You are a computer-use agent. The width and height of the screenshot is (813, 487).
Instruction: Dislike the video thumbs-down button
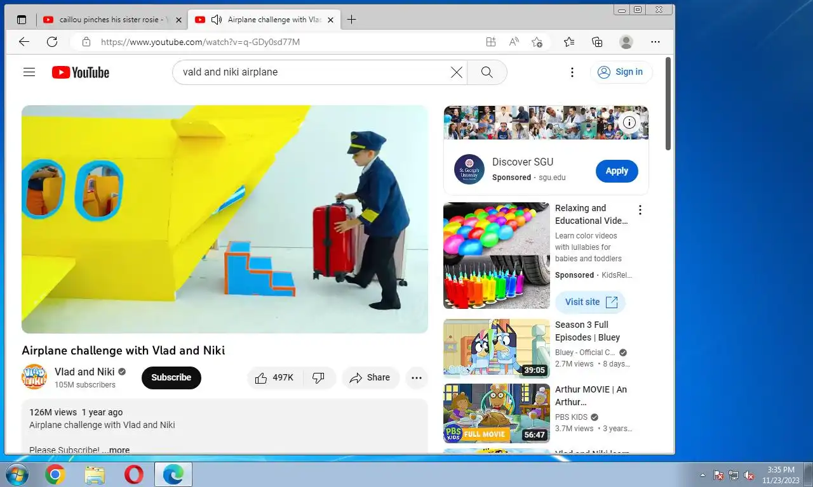[x=319, y=378]
